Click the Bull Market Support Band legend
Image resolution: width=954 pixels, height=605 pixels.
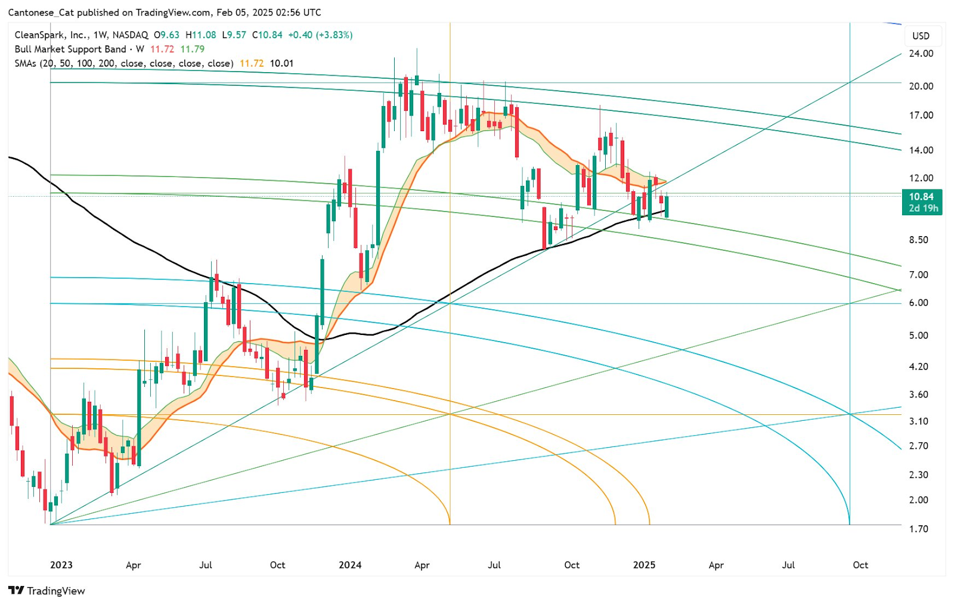click(79, 49)
